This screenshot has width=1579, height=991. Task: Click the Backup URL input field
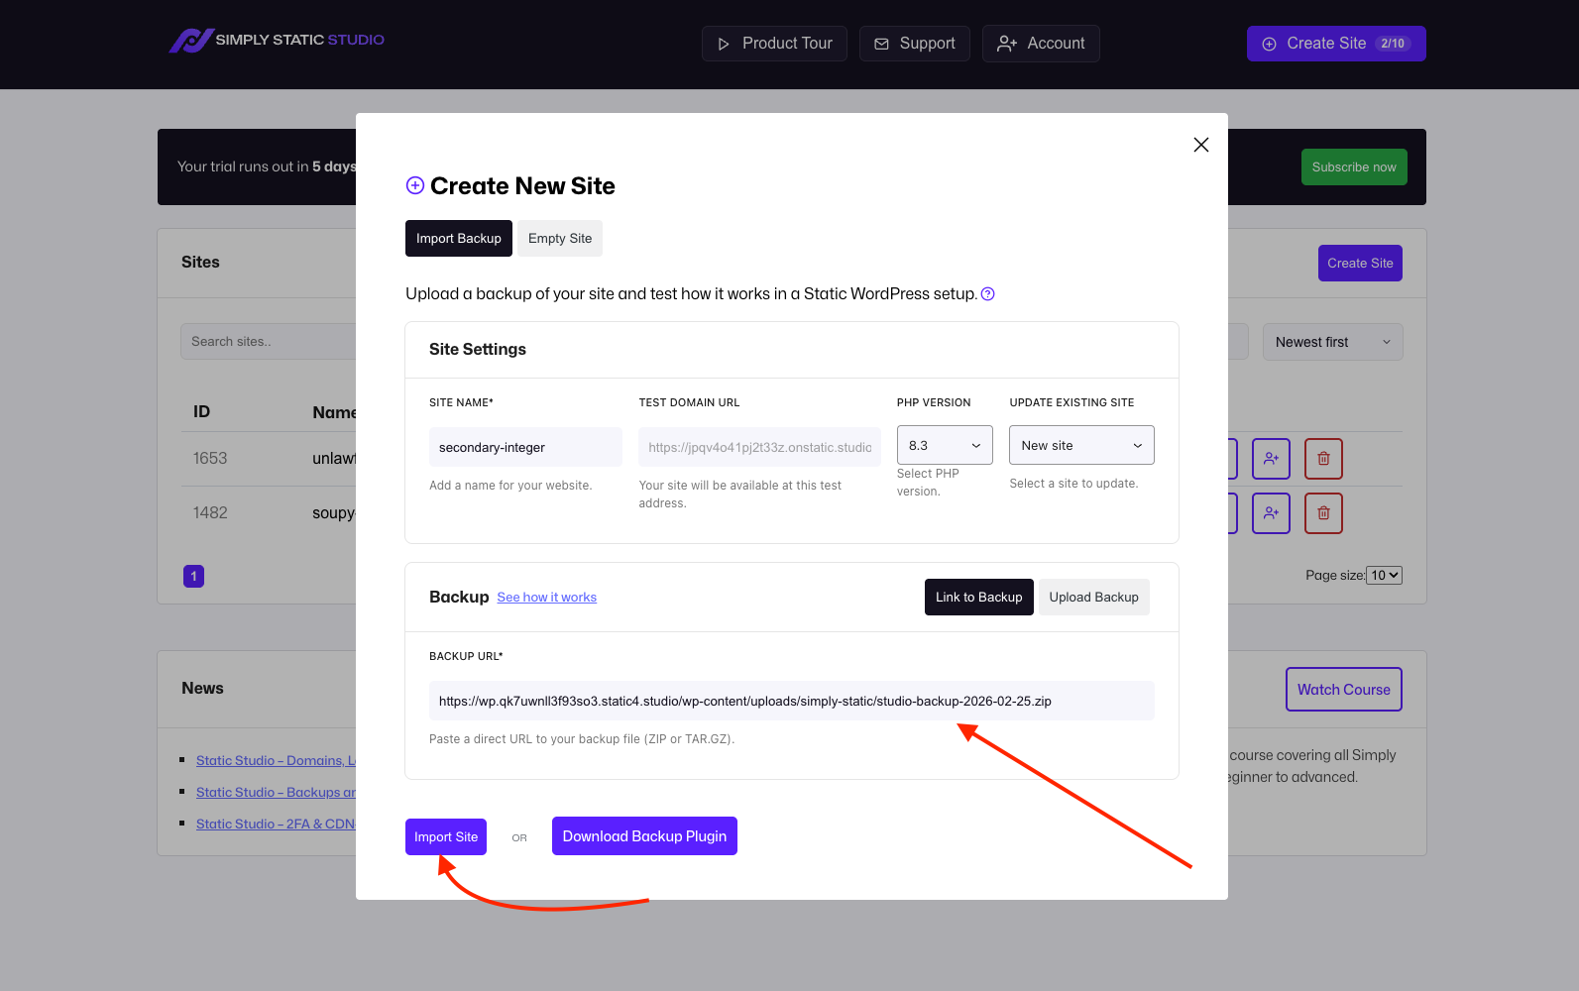click(792, 701)
